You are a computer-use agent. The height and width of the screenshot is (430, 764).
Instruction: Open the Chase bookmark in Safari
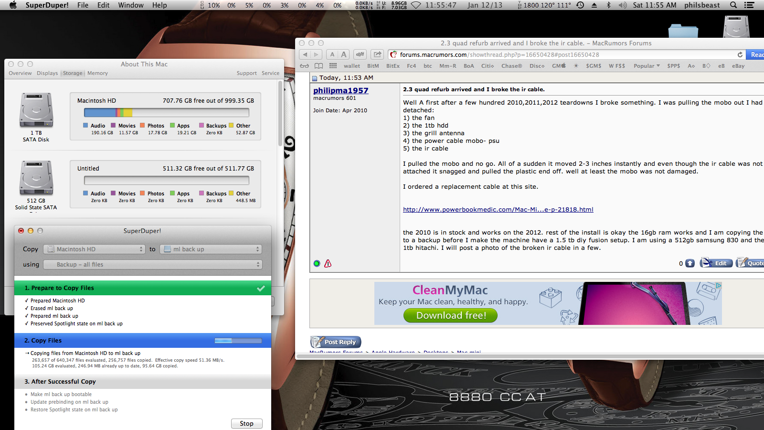[511, 66]
